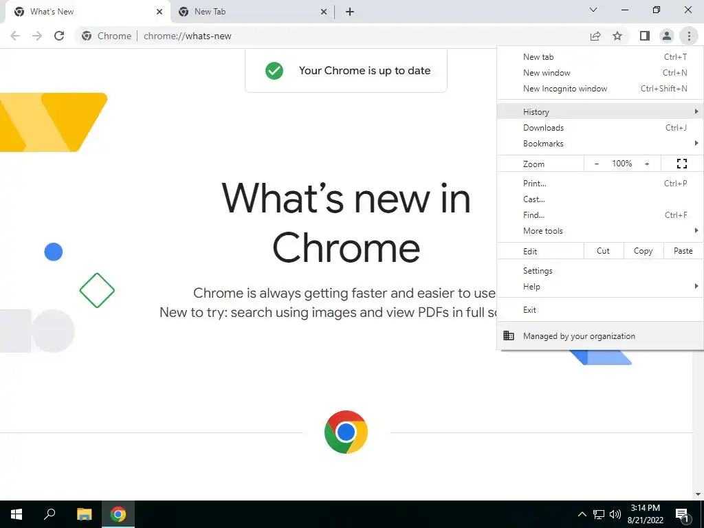This screenshot has height=528, width=704.
Task: Choose New Incognito window
Action: (599, 89)
